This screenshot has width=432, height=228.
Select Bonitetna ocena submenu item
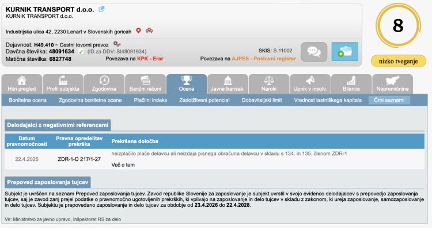pyautogui.click(x=28, y=101)
